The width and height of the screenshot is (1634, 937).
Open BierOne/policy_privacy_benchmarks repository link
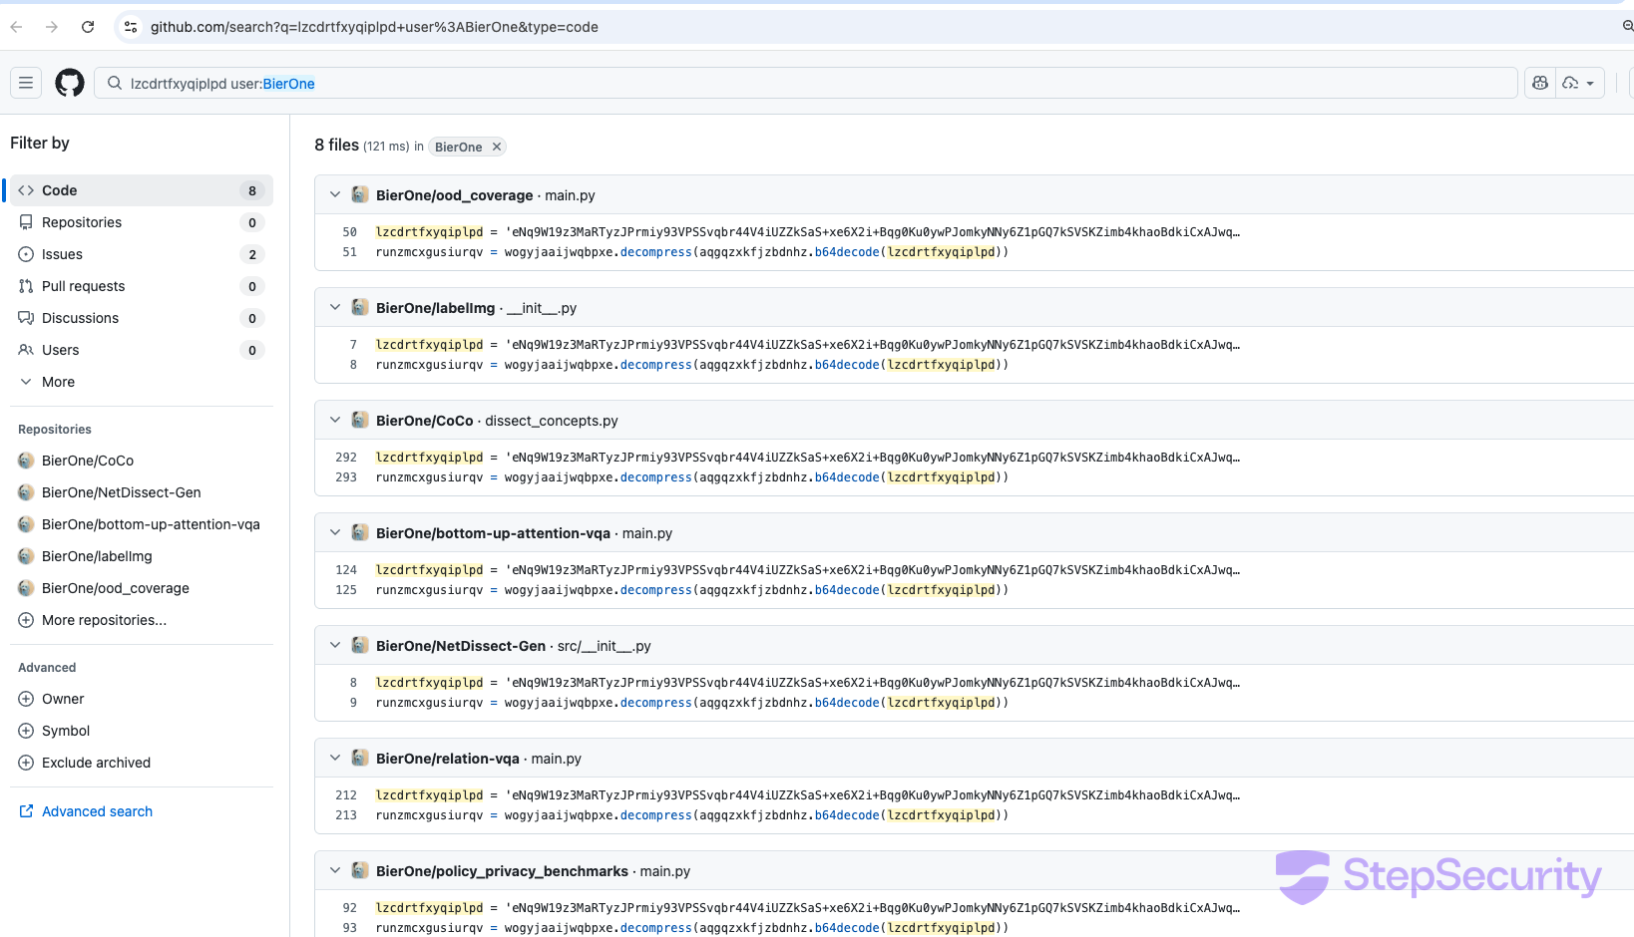502,871
